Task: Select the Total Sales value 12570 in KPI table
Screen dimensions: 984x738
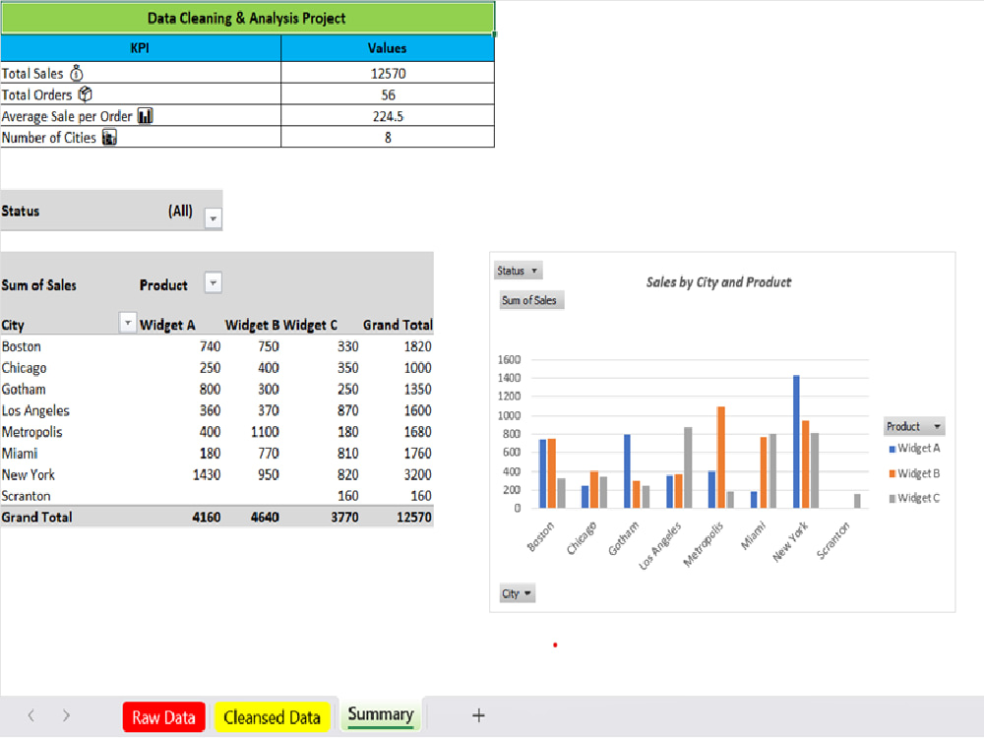Action: tap(388, 74)
